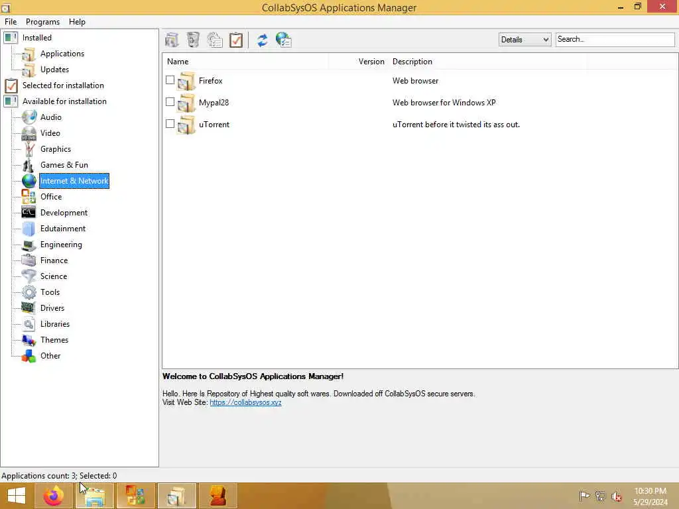Click 'Web browser for Windows XP' description

(444, 103)
